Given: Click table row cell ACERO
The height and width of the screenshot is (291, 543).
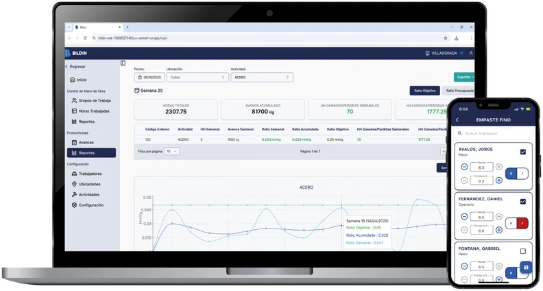Looking at the screenshot, I should tap(183, 139).
